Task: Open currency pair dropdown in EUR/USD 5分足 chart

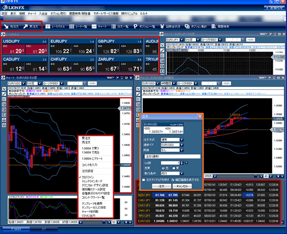Action: [x=24, y=84]
